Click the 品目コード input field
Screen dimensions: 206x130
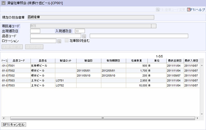(x=56, y=36)
